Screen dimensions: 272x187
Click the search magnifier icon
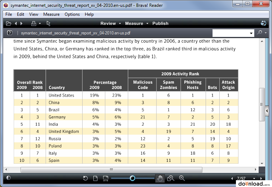[259, 32]
